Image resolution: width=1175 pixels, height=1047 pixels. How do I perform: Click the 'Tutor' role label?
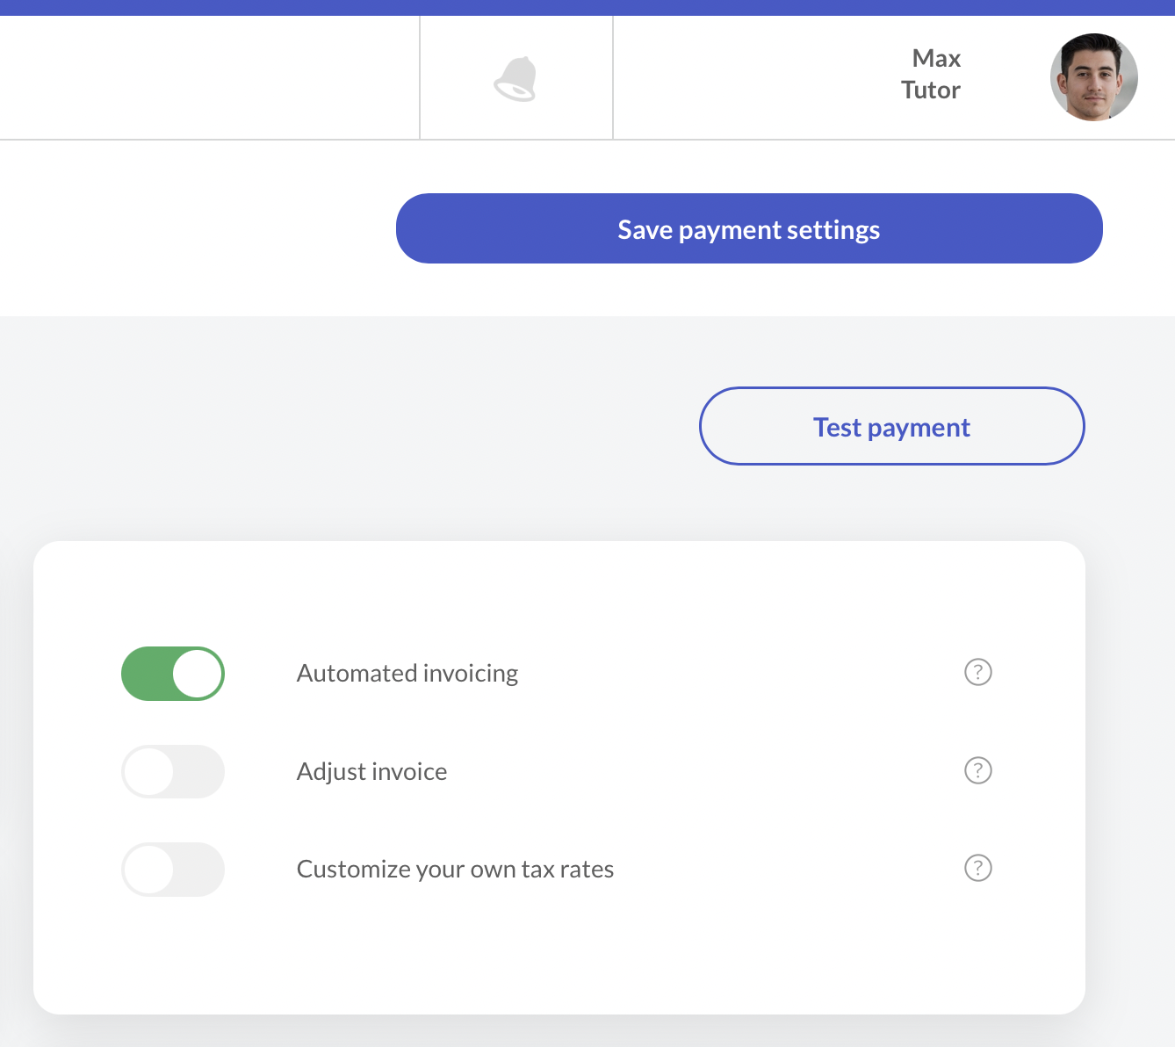[930, 90]
